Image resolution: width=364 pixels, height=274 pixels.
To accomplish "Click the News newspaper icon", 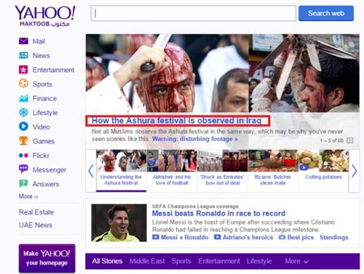I will click(23, 55).
